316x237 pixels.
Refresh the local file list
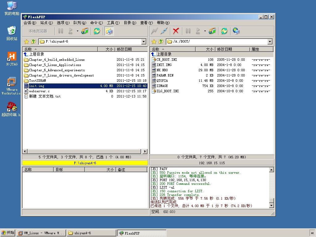click(x=97, y=31)
